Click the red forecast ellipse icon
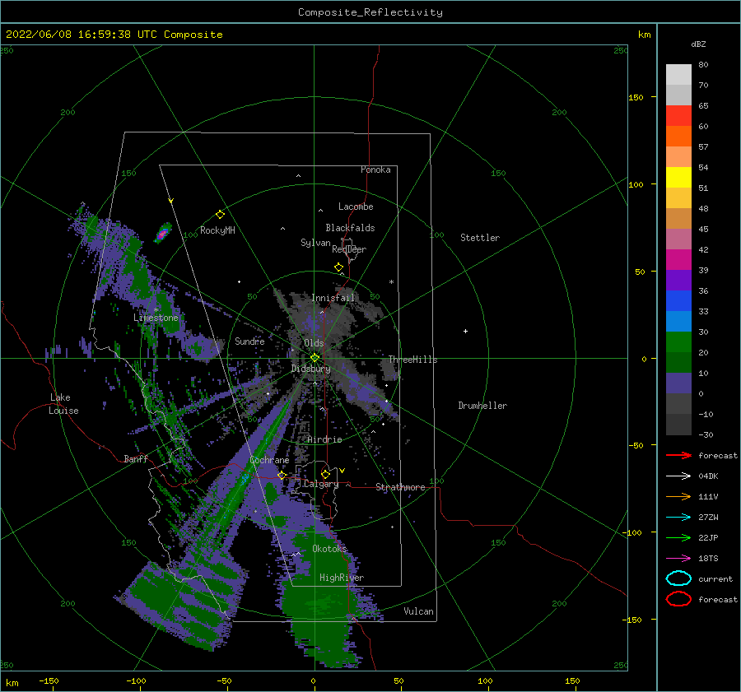 [x=678, y=599]
